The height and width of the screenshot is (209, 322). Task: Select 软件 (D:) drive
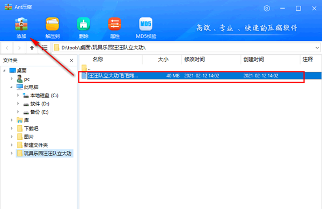(x=36, y=104)
